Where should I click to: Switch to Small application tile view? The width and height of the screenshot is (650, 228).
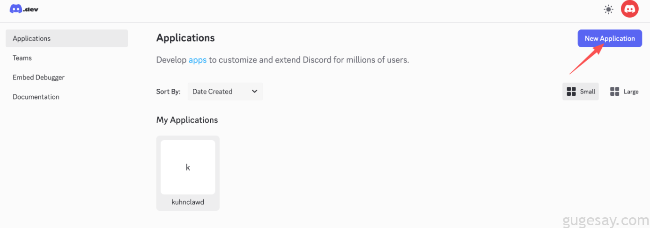coord(581,92)
